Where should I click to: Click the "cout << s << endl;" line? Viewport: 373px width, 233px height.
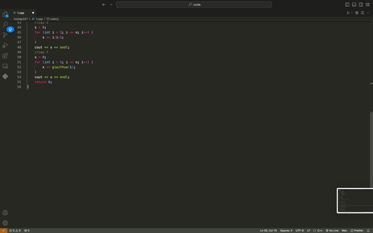point(52,47)
